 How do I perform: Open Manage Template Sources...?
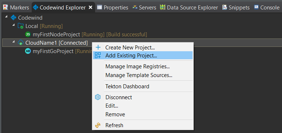point(143,75)
